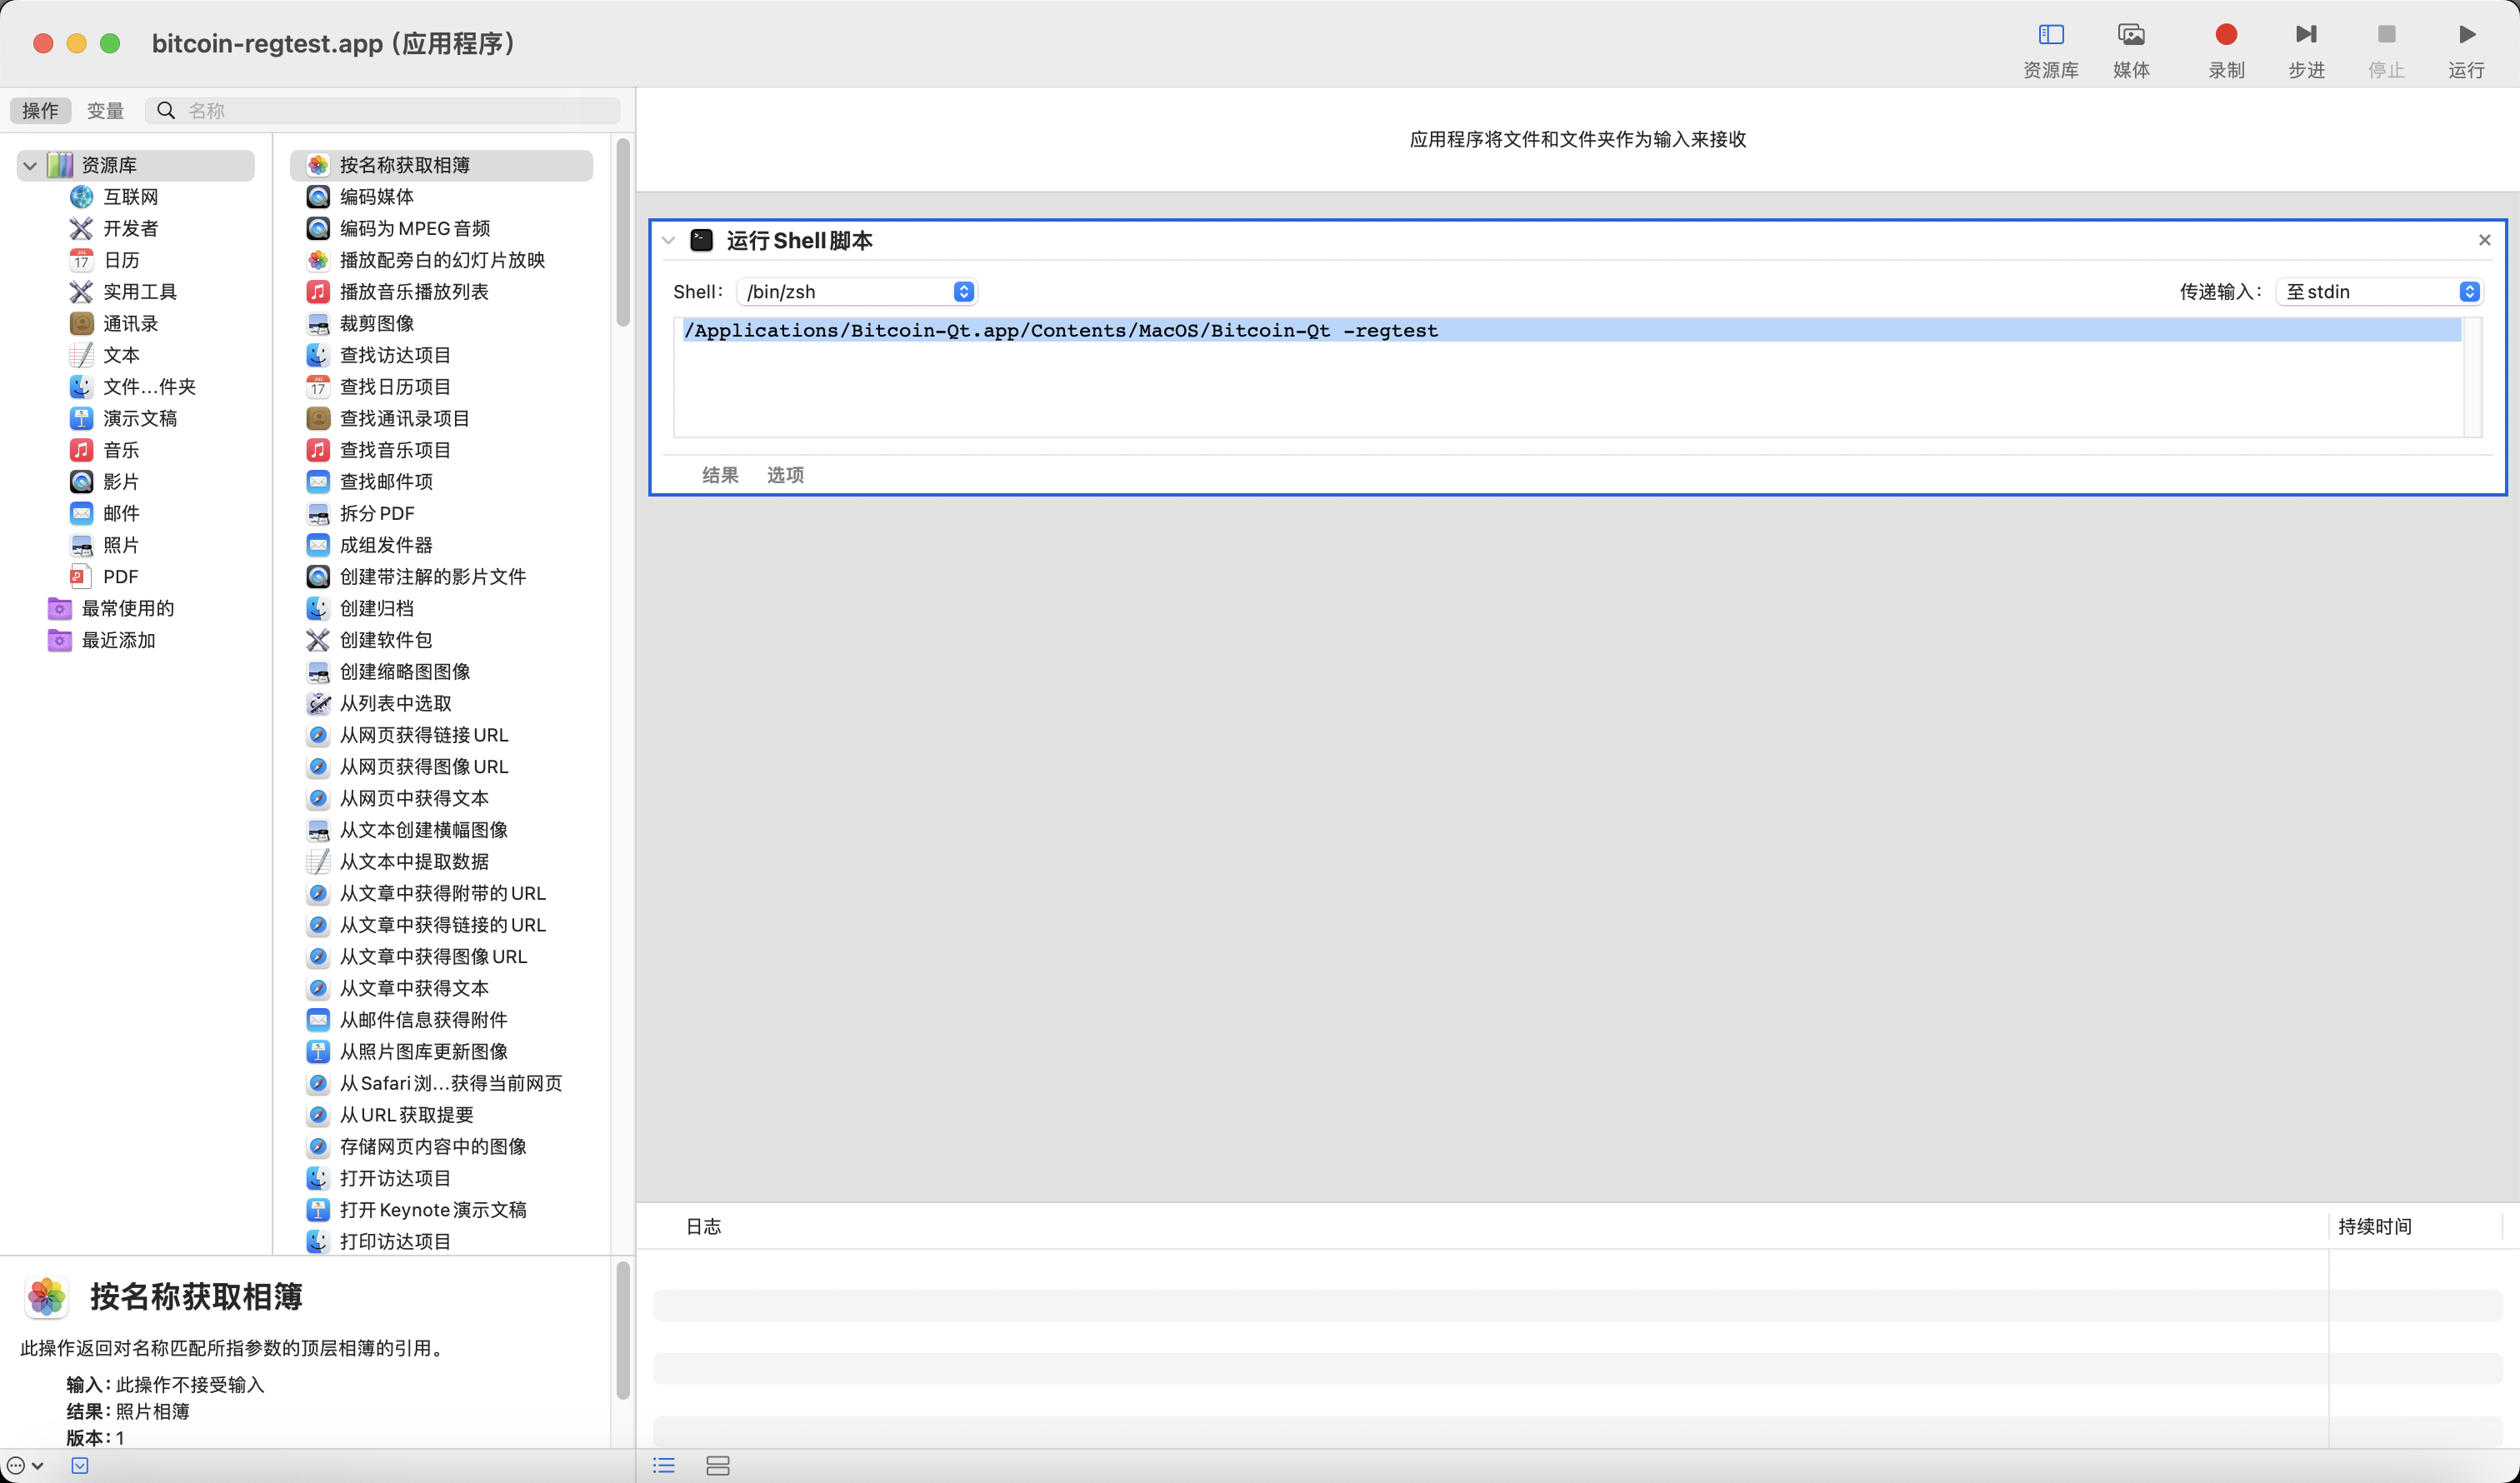Select the 从列表中选取 action
2520x1483 pixels.
tap(395, 703)
